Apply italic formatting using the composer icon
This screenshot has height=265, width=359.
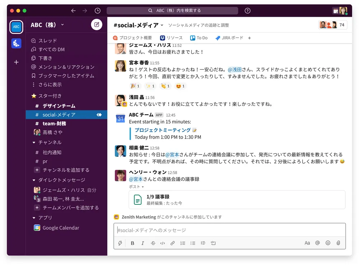pos(143,243)
